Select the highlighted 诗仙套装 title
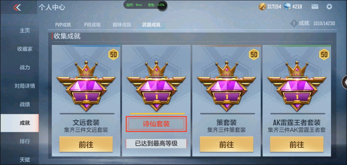The width and height of the screenshot is (347, 165). point(156,124)
